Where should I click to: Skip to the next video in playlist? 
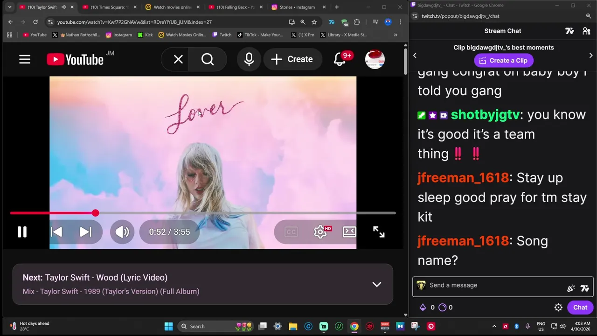85,232
